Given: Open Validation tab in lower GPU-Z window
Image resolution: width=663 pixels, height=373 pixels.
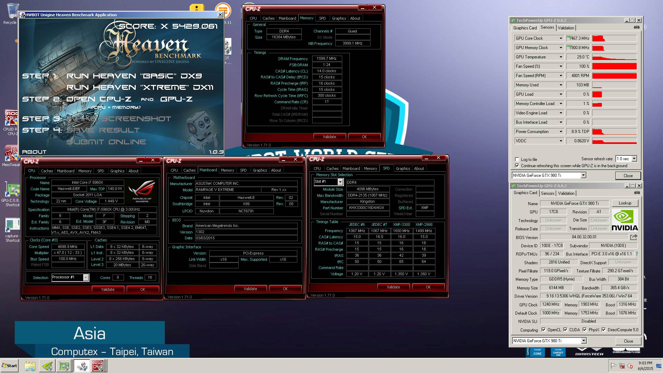Looking at the screenshot, I should coord(566,193).
